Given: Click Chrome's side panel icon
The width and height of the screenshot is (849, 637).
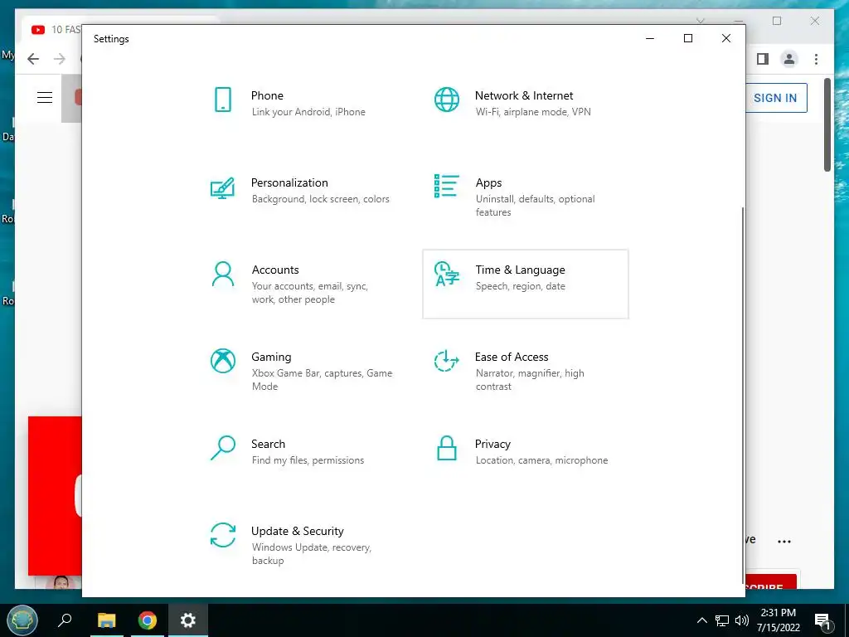Looking at the screenshot, I should [763, 59].
